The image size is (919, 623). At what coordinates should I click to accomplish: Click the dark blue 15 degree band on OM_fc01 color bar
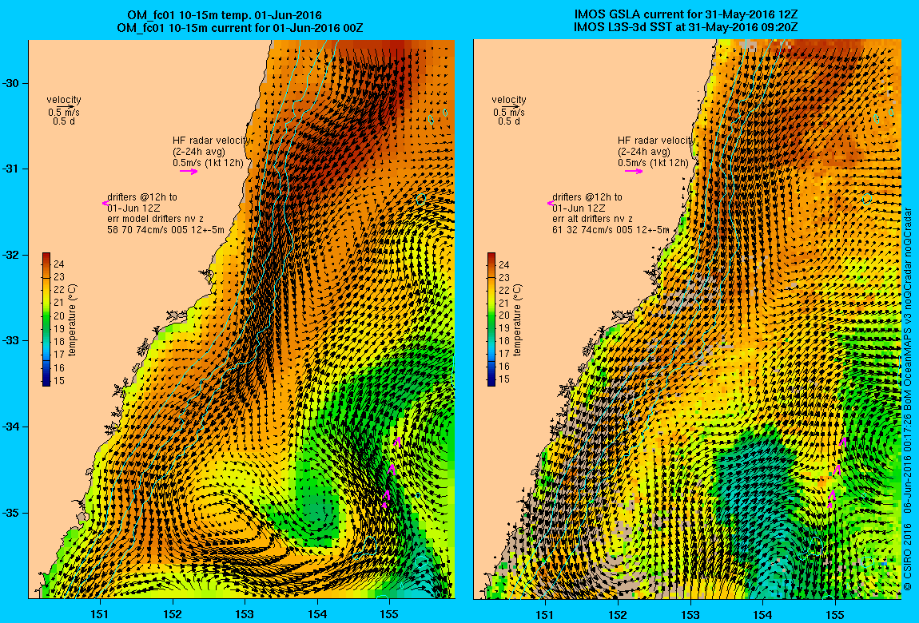coord(46,381)
